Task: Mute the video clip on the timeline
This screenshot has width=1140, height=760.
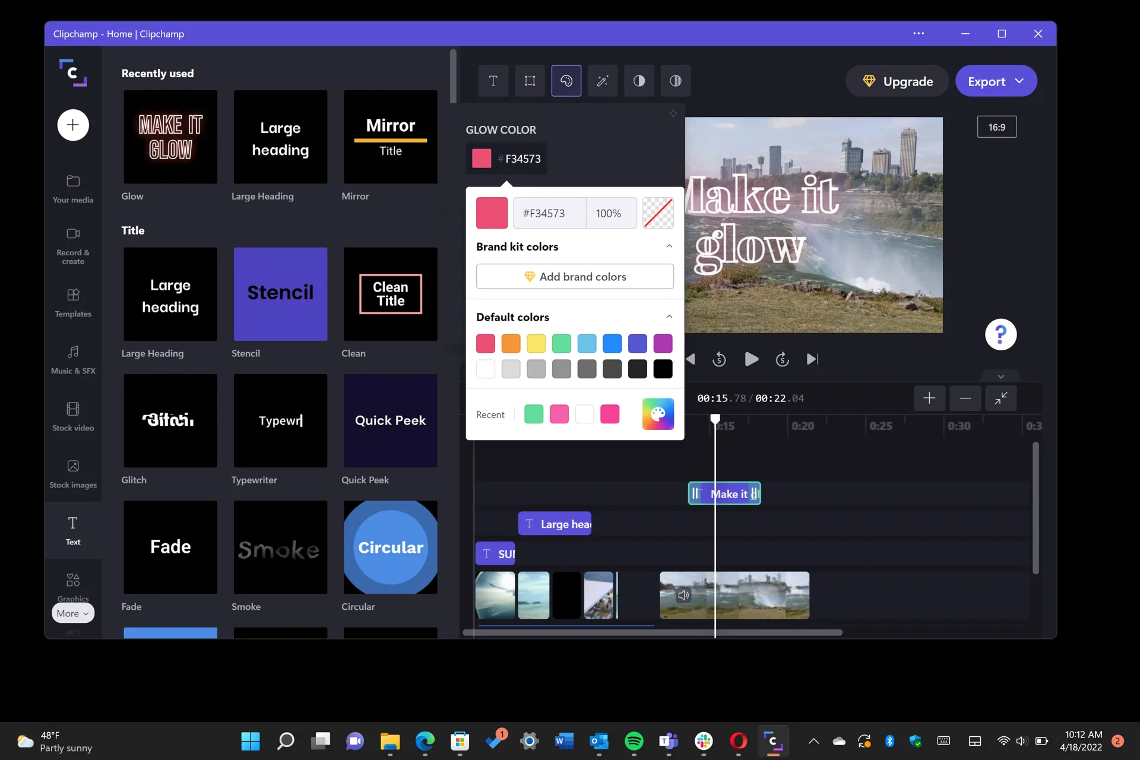Action: pos(683,595)
